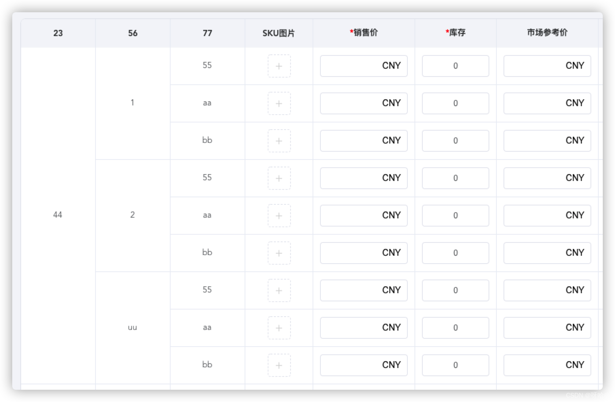Click the 库存 input showing 0 in row aa of group 1
Image resolution: width=615 pixels, height=402 pixels.
(x=455, y=103)
